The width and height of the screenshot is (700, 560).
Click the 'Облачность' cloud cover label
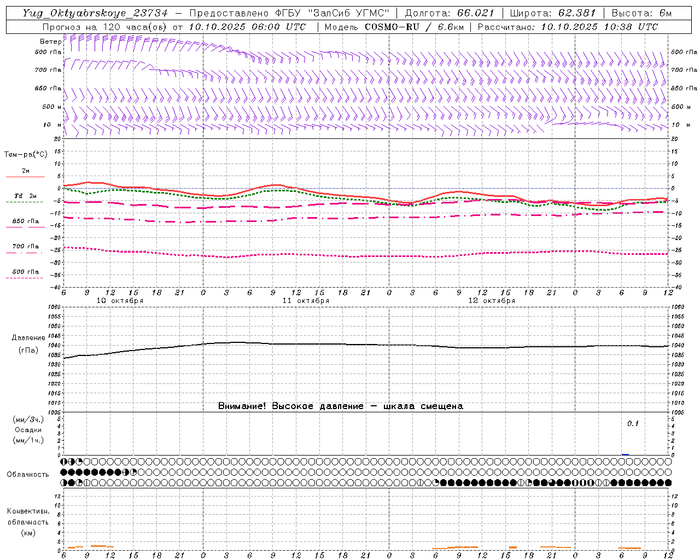click(x=28, y=475)
